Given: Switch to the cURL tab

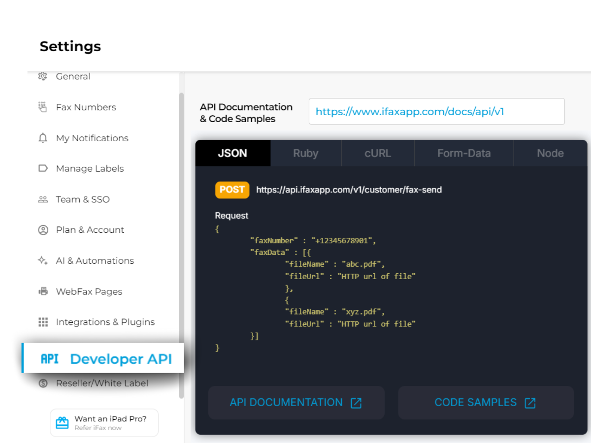Looking at the screenshot, I should click(378, 153).
